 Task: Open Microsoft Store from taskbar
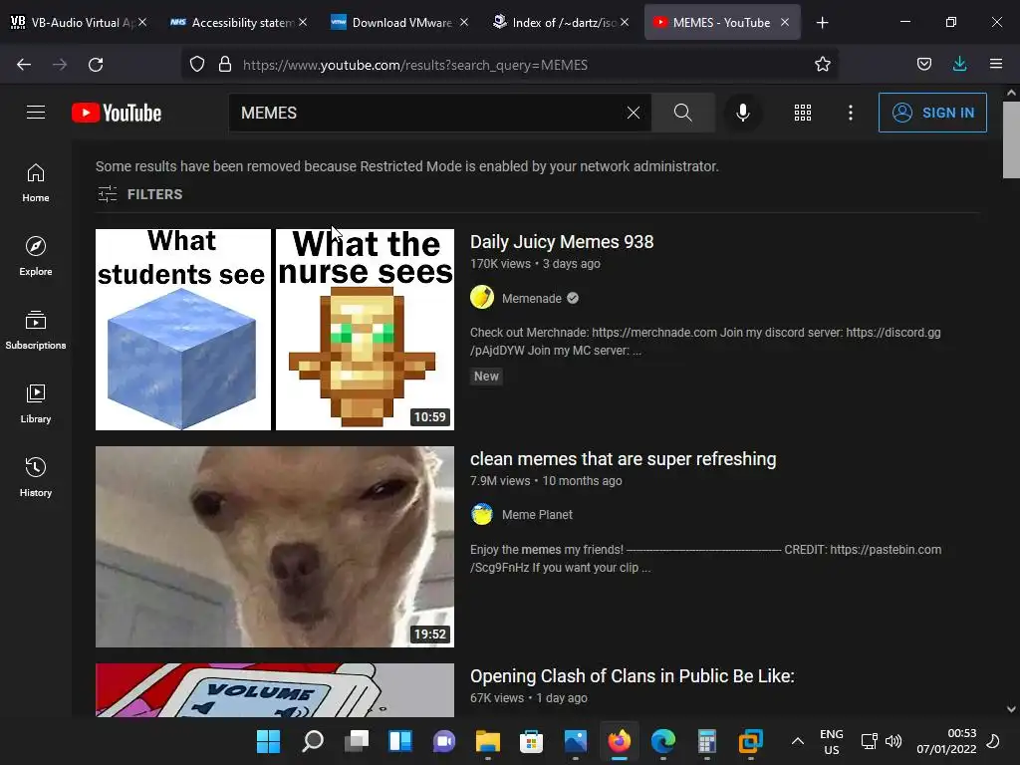click(x=532, y=741)
